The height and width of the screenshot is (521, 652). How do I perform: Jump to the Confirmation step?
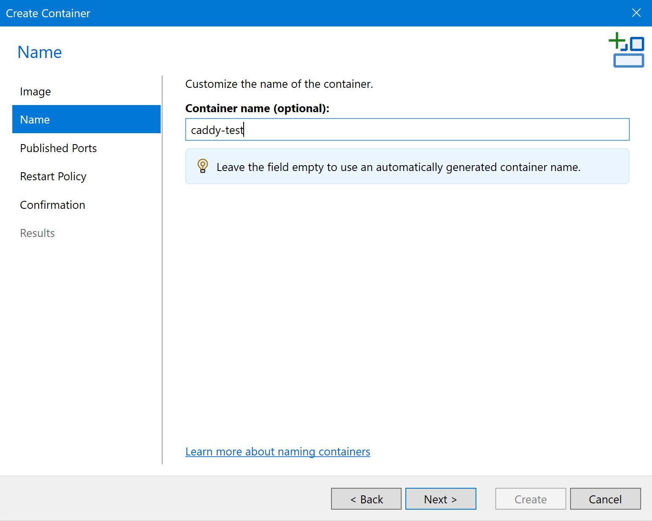click(53, 205)
